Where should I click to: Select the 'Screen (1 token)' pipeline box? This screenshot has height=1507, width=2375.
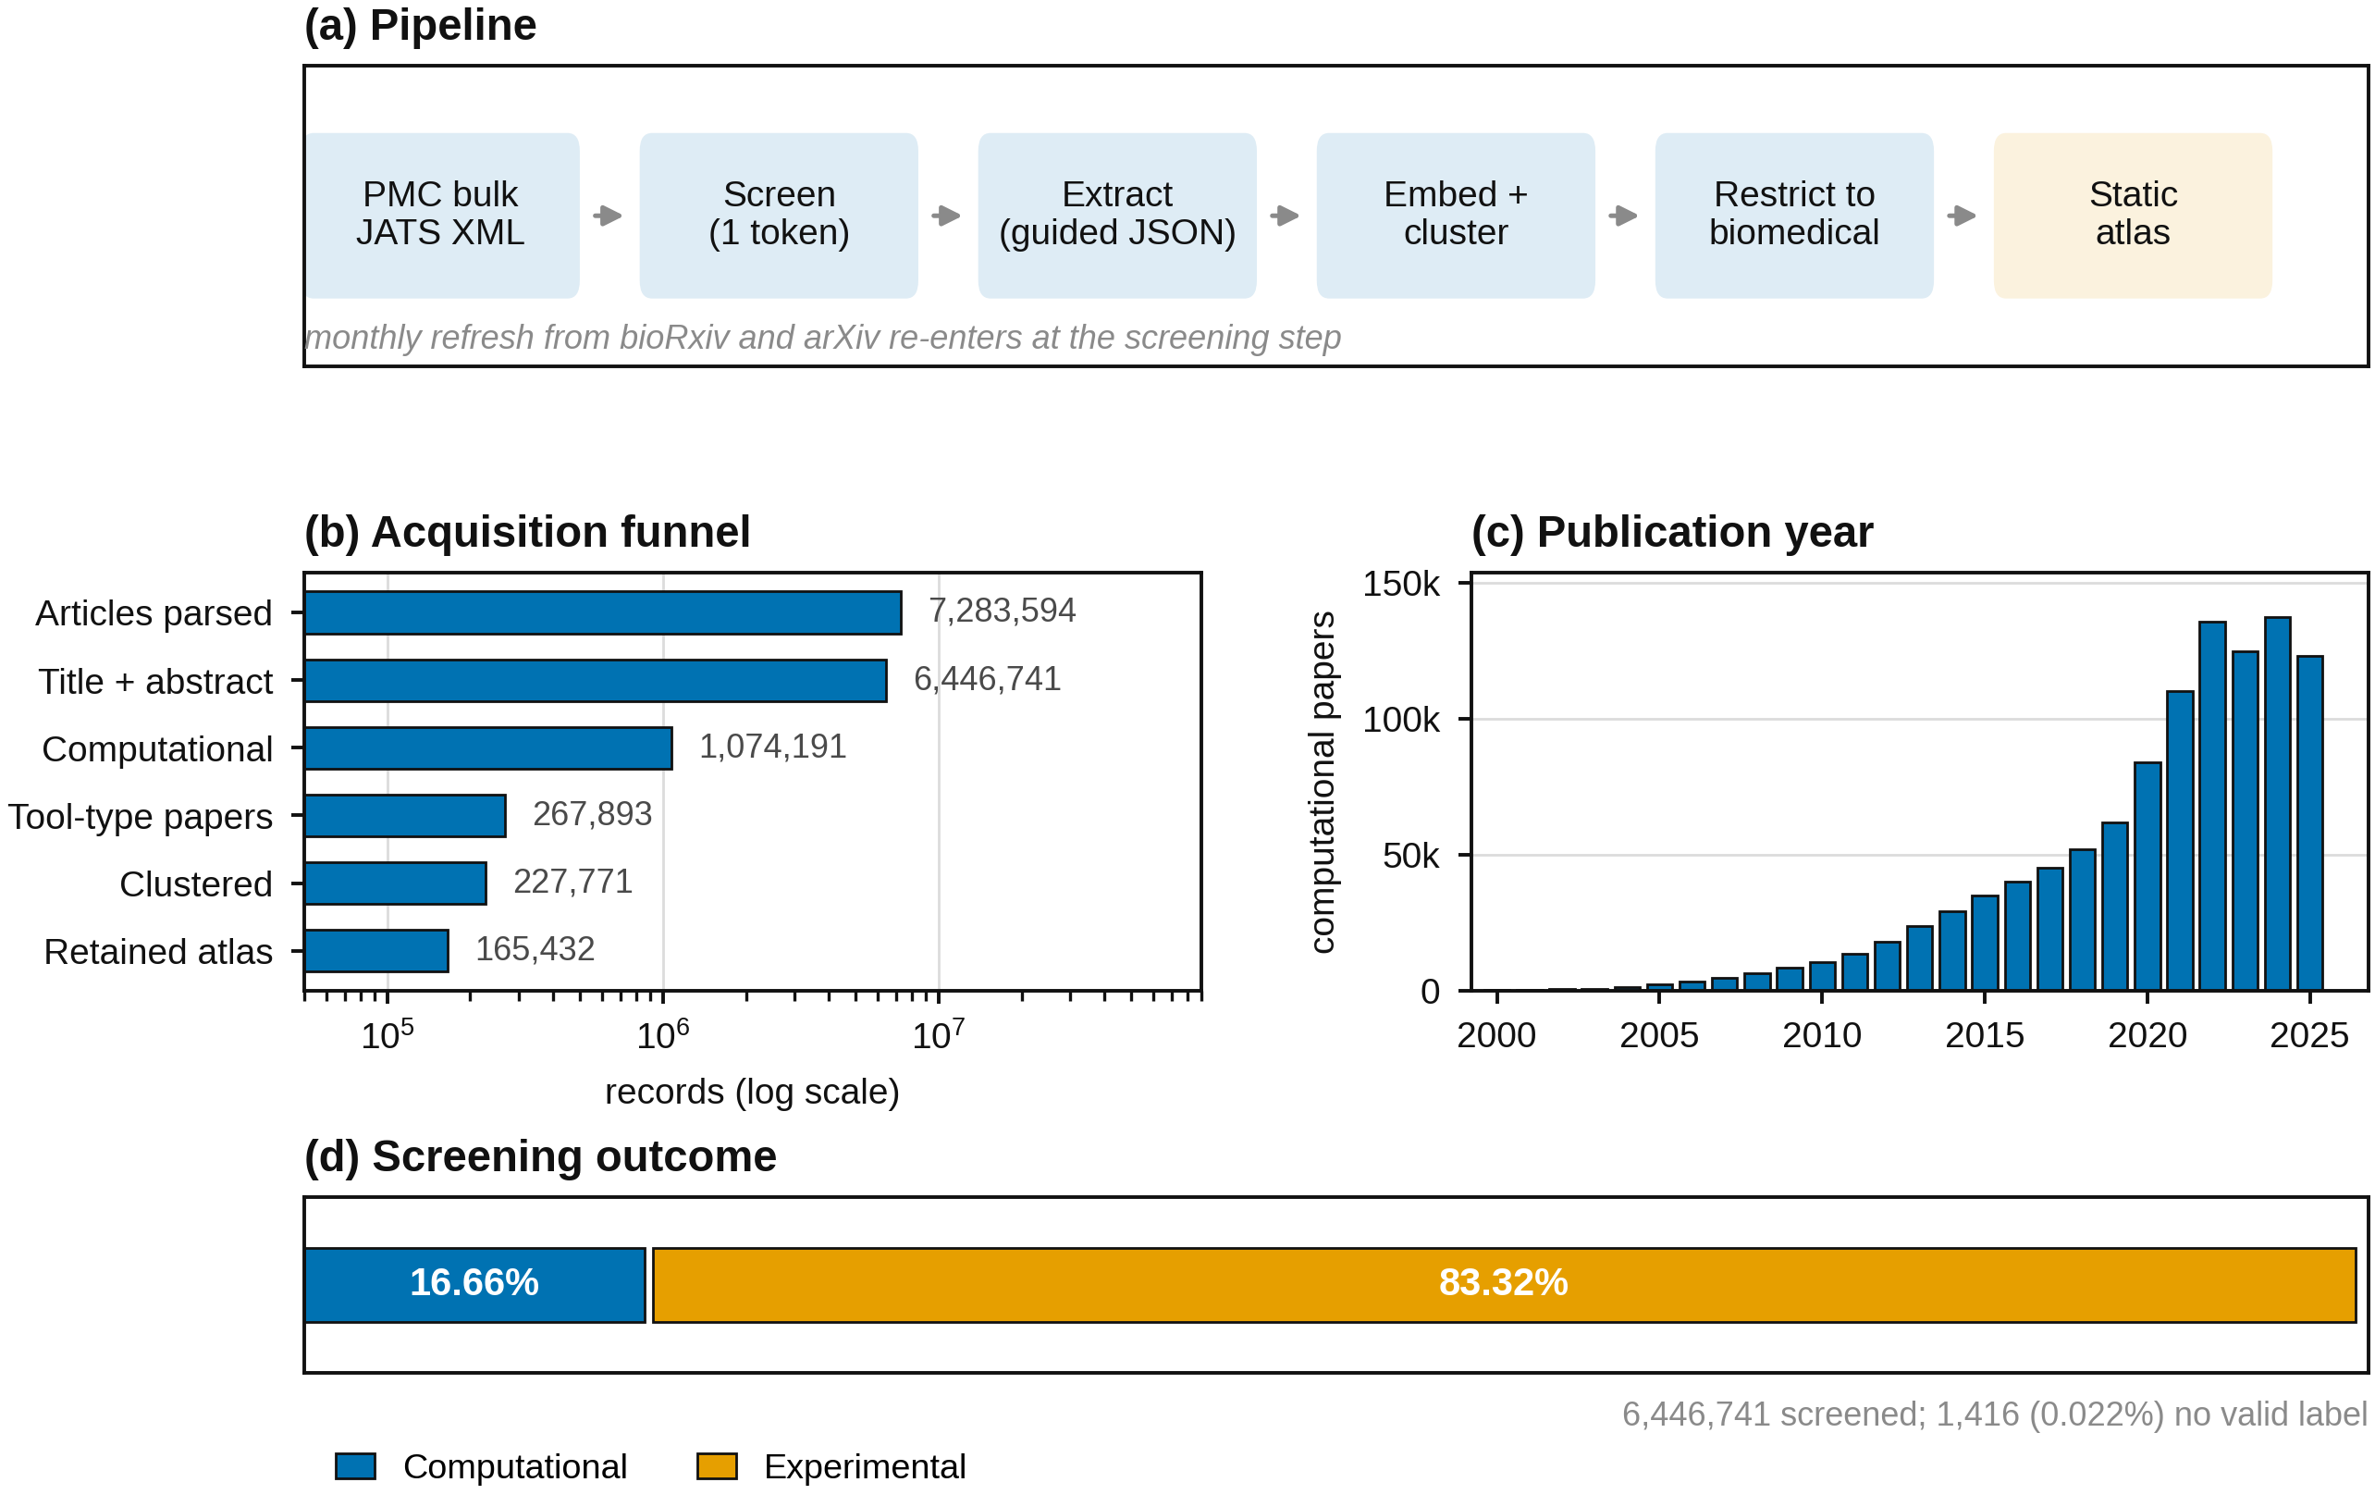click(x=778, y=215)
